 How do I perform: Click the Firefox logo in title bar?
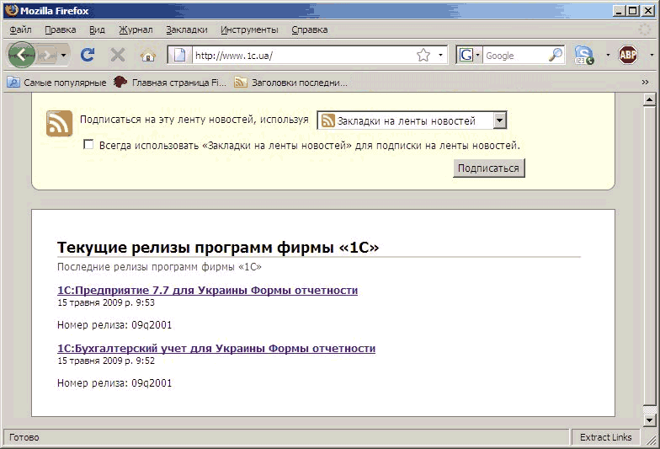[x=12, y=10]
